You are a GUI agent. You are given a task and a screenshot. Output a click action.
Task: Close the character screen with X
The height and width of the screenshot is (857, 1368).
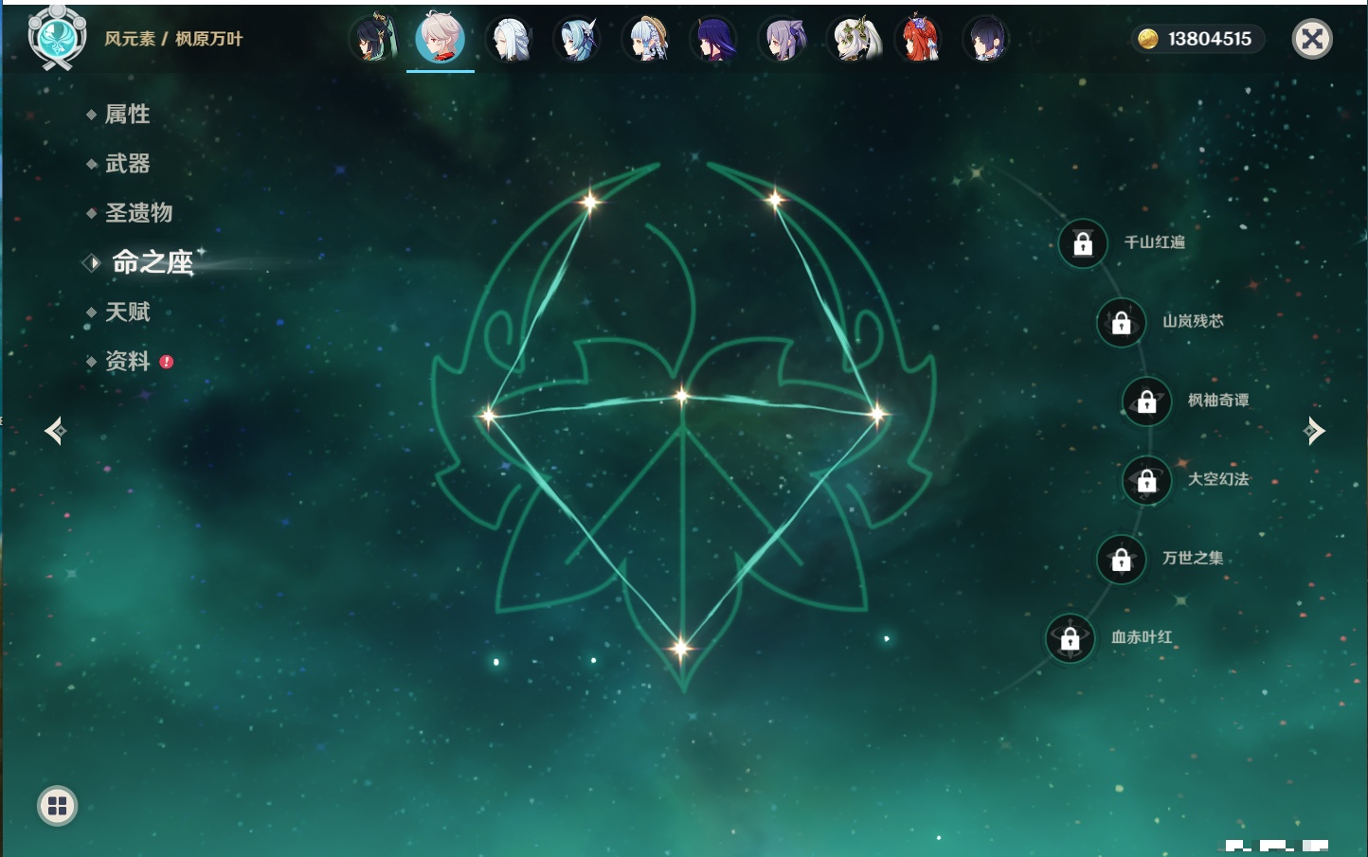click(1312, 39)
